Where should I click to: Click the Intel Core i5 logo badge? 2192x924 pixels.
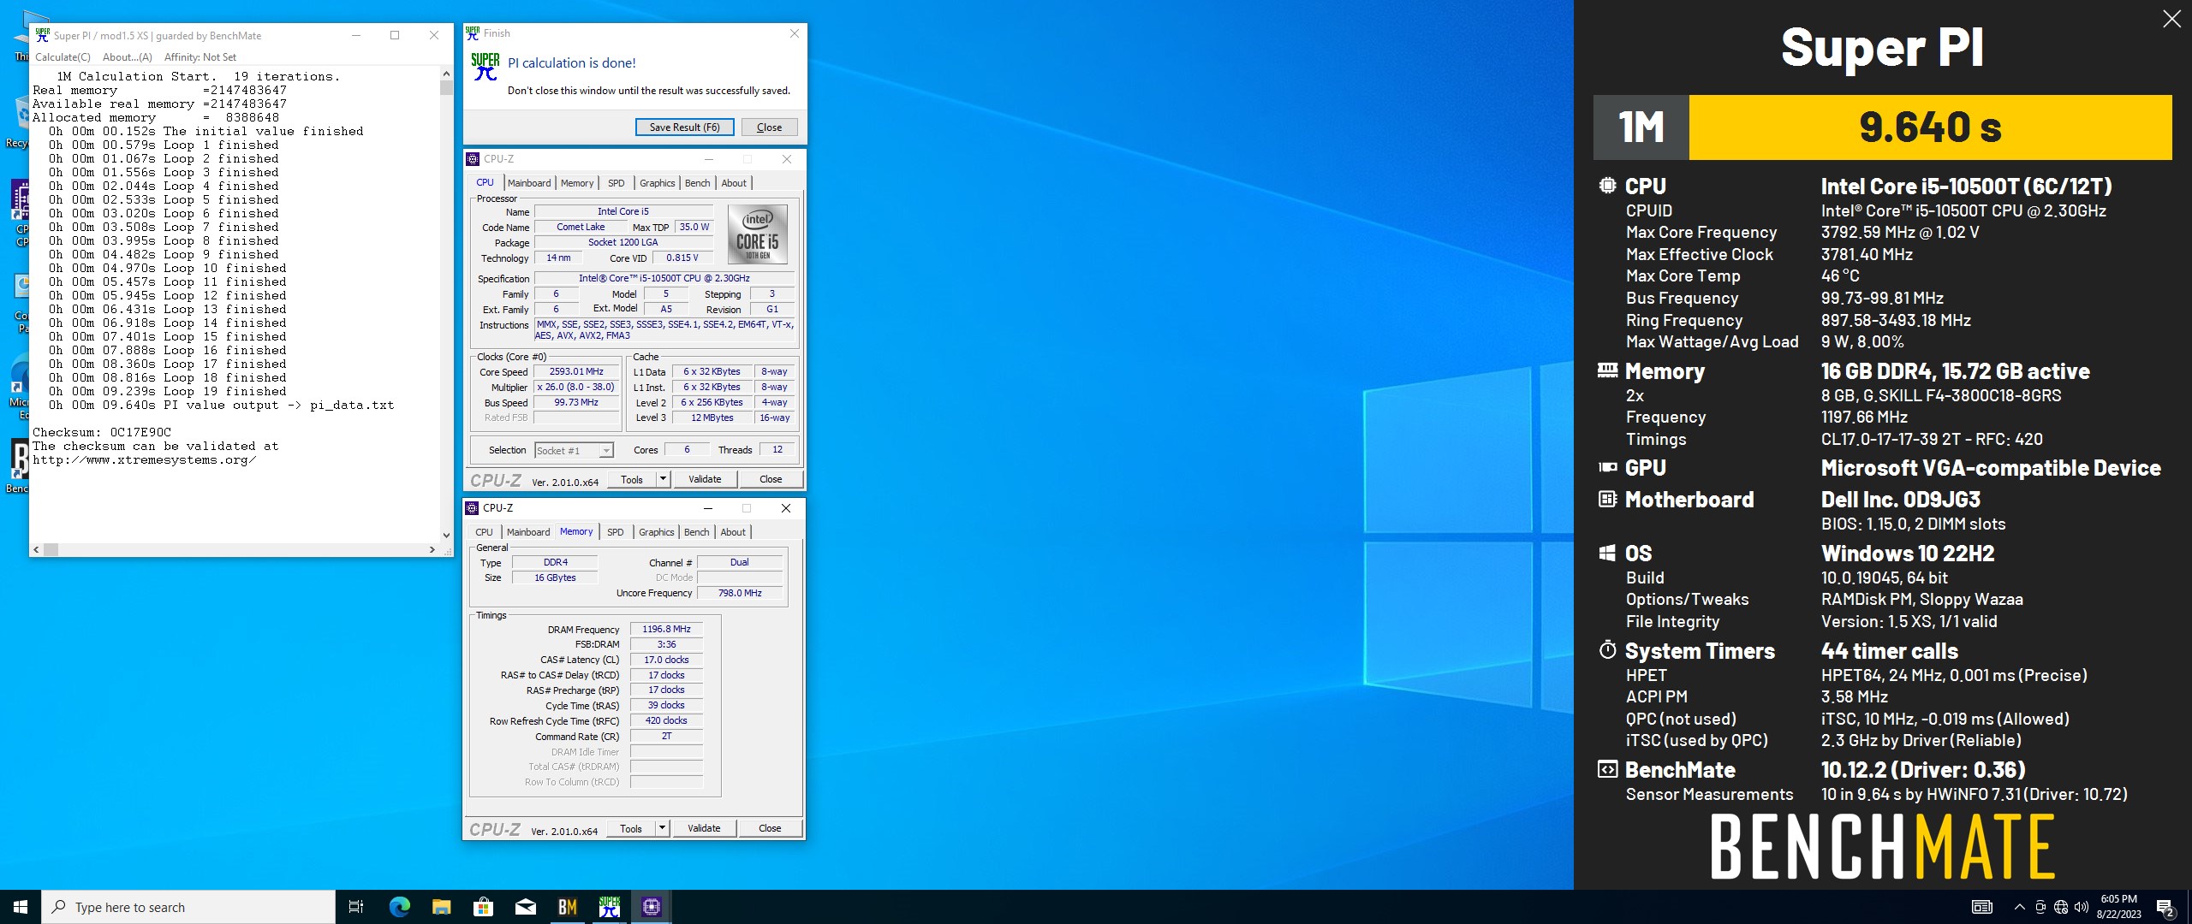[758, 234]
